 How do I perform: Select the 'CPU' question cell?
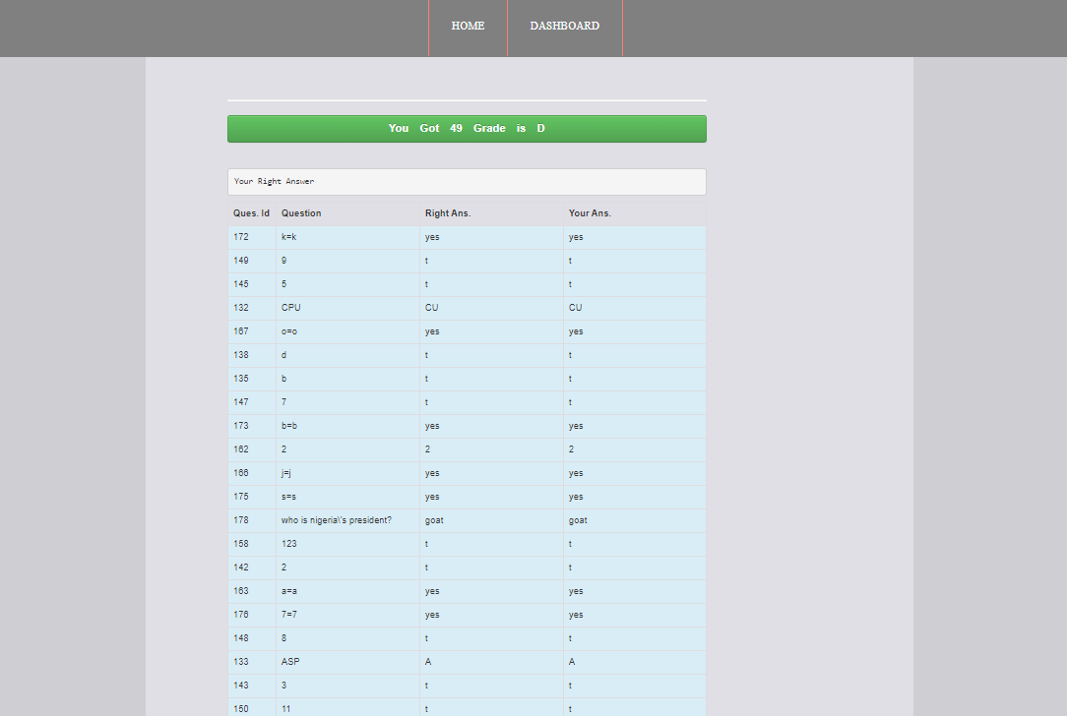pyautogui.click(x=291, y=308)
